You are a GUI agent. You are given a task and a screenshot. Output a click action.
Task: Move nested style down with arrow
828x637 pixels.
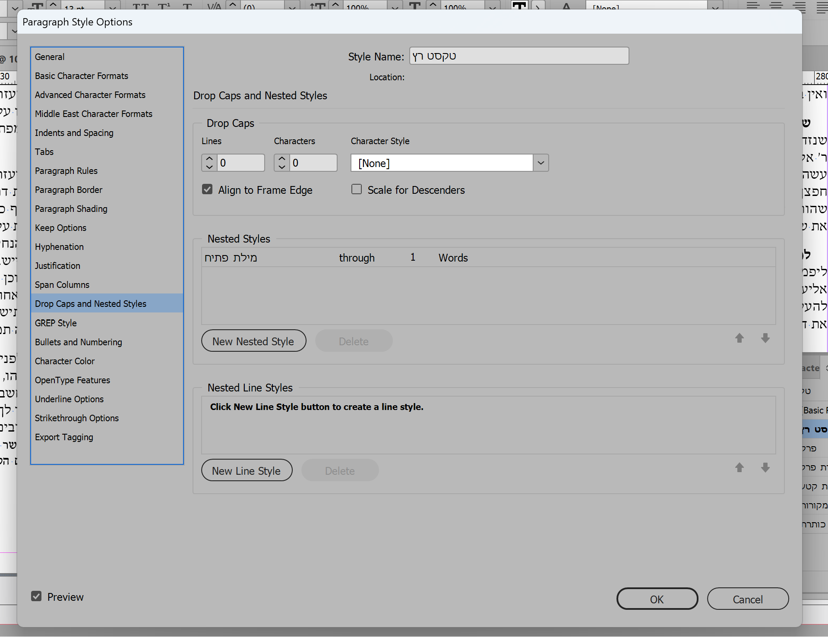click(x=765, y=338)
